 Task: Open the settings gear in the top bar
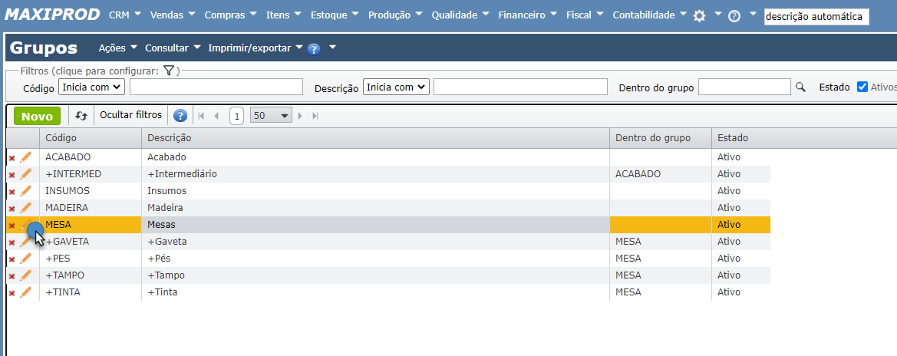coord(699,16)
